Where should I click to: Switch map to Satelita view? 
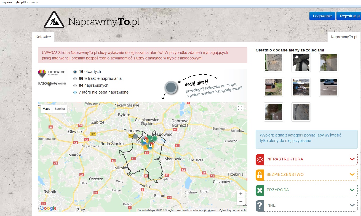(x=60, y=109)
